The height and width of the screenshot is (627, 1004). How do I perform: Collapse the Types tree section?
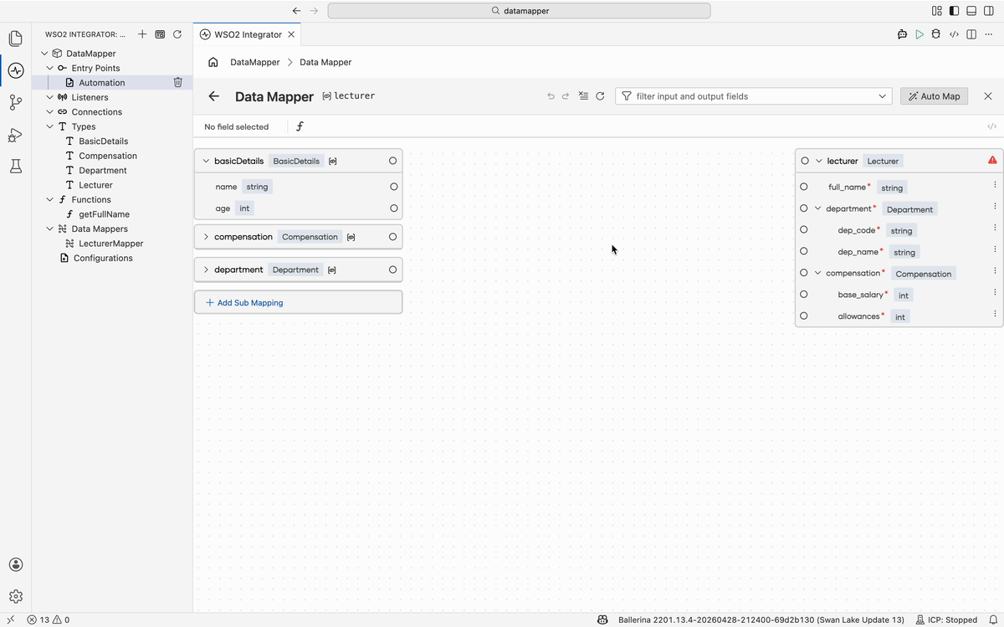click(x=50, y=126)
